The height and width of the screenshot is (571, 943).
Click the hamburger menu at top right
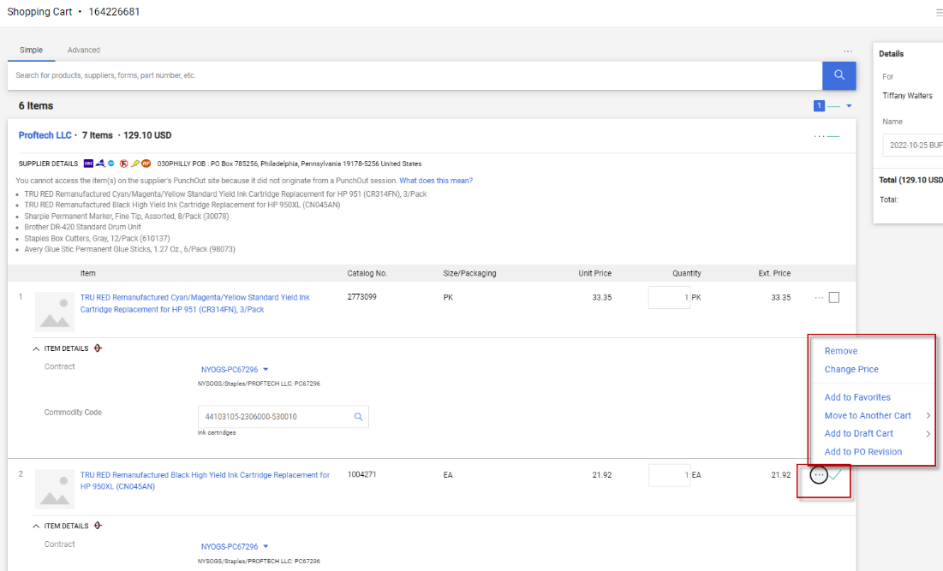(939, 13)
